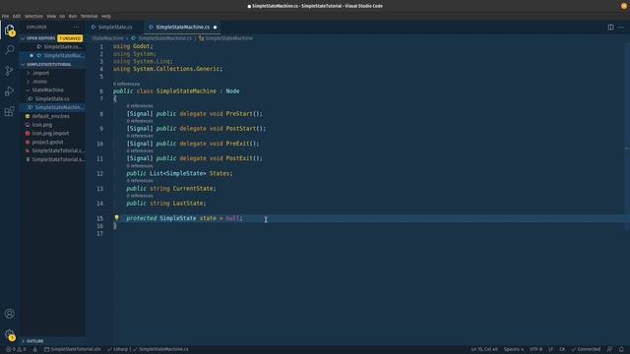This screenshot has height=354, width=630.
Task: Click the Explorer panel more actions ellipsis
Action: coord(77,27)
